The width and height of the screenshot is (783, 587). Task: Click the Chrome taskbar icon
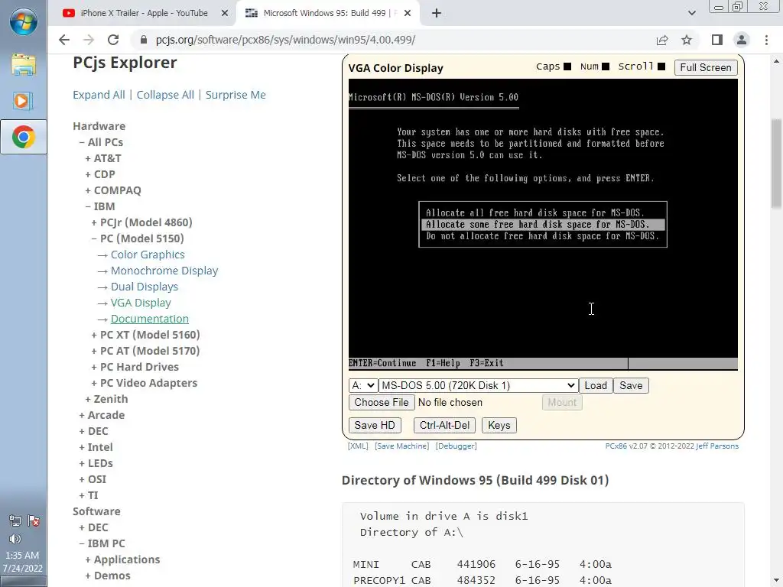[23, 137]
